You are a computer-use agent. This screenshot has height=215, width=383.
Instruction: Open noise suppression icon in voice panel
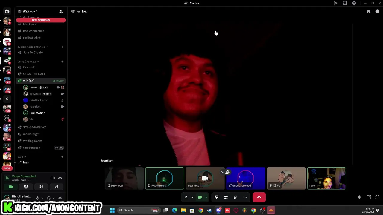(53, 178)
